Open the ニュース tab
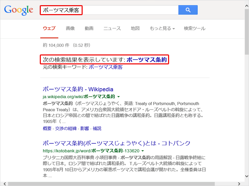The height and width of the screenshot is (186, 249). [112, 29]
